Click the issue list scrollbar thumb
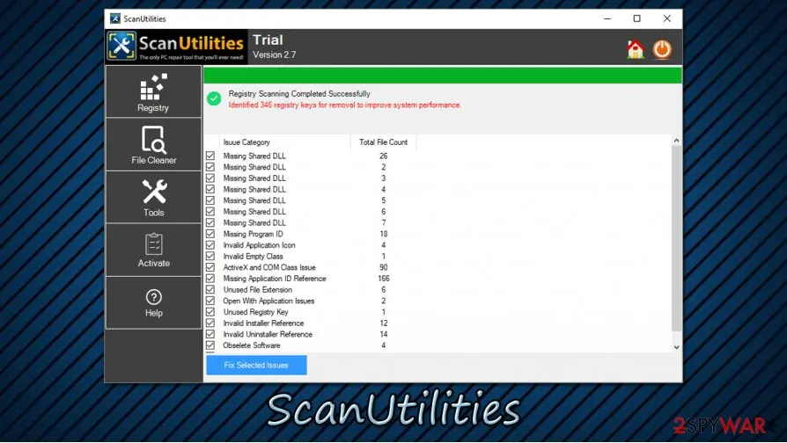Screen dimensions: 787x443 point(677,238)
